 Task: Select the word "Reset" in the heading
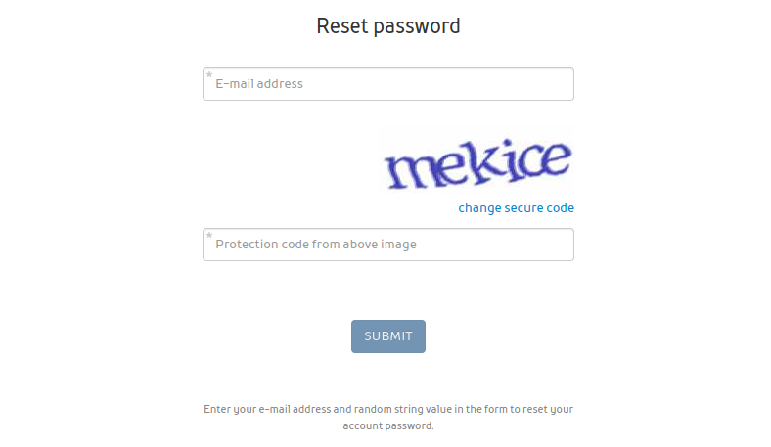(340, 26)
